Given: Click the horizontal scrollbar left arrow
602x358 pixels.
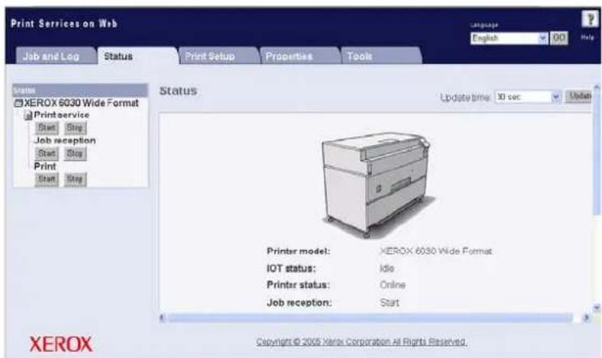Looking at the screenshot, I should 162,318.
